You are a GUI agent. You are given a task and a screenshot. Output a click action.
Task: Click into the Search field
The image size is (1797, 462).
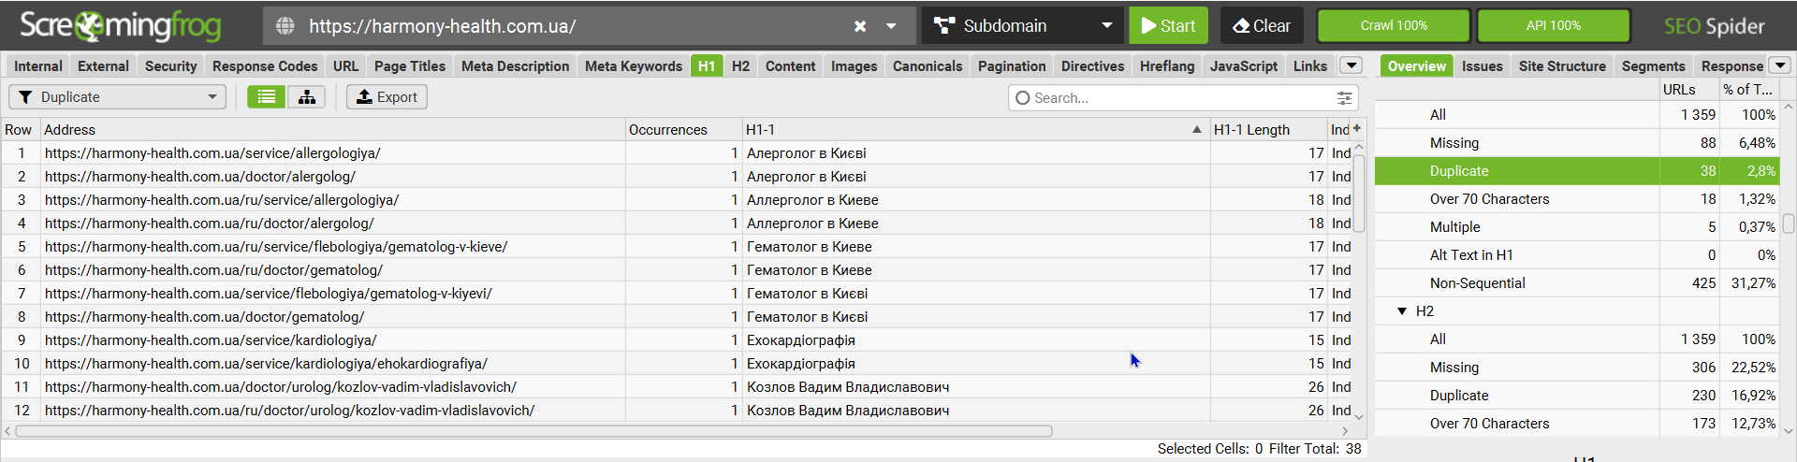[x=1179, y=98]
